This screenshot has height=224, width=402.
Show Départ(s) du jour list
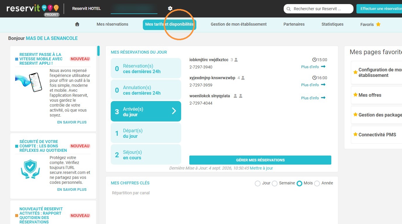(146, 133)
